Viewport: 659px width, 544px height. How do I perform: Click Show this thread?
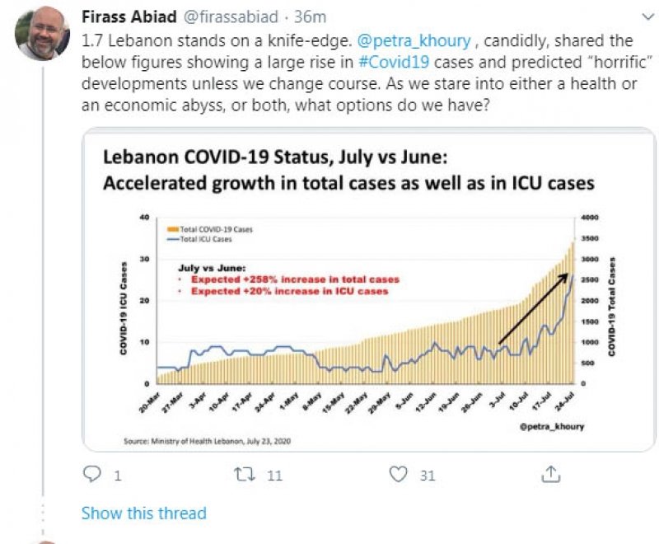click(143, 513)
